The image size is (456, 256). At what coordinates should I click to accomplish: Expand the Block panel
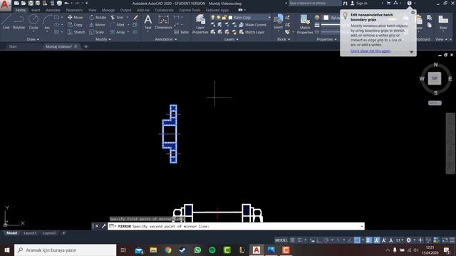284,39
